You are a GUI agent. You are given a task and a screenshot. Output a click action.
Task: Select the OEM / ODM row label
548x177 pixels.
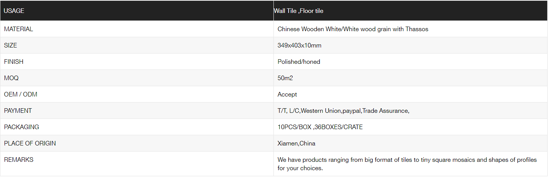pos(21,95)
